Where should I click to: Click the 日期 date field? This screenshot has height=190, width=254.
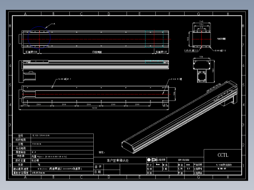112,172
